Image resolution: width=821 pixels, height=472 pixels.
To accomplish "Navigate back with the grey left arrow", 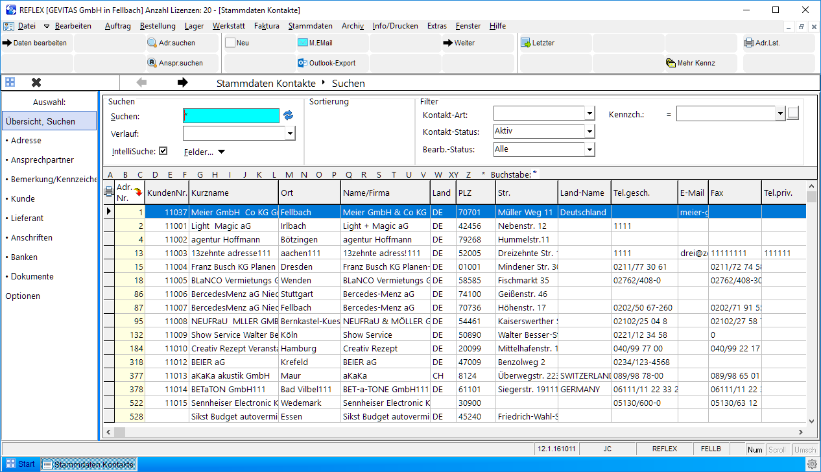I will click(141, 82).
